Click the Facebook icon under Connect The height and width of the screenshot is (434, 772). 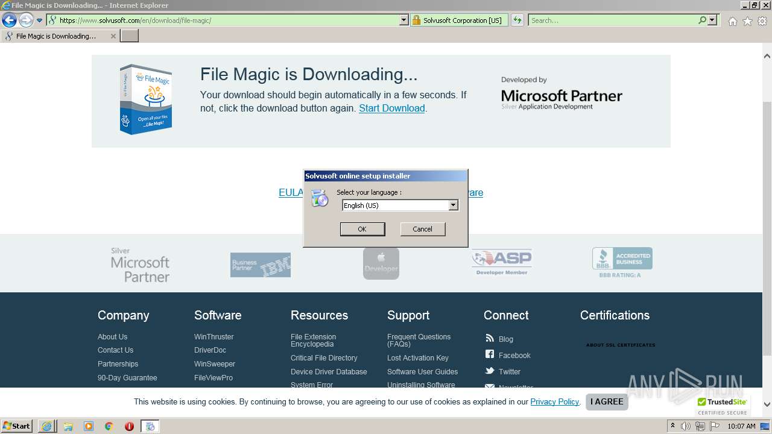490,355
